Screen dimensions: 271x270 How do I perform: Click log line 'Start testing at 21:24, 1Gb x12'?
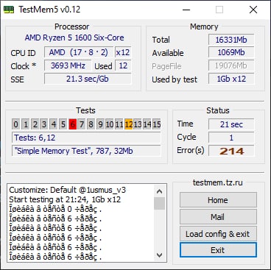click(x=65, y=199)
